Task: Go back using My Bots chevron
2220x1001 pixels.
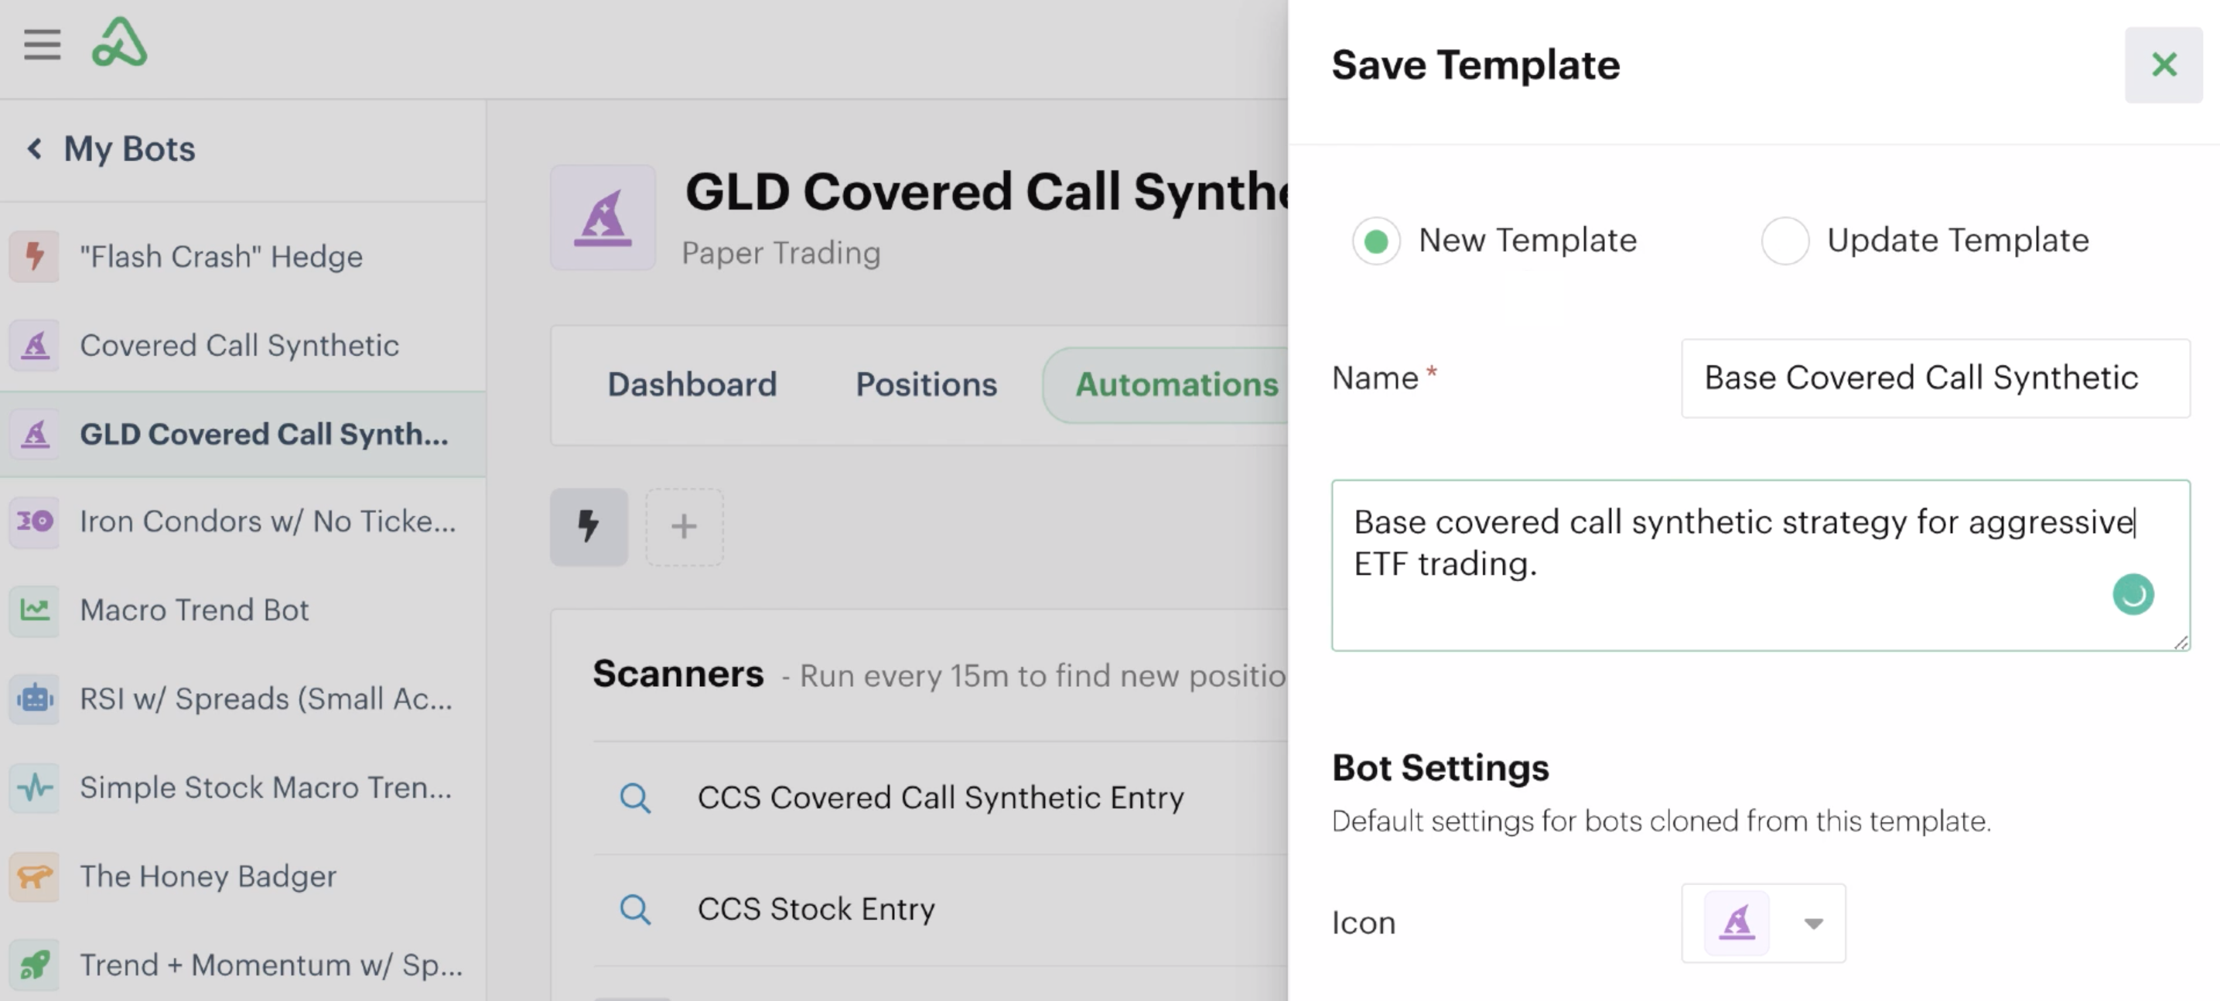Action: point(35,149)
